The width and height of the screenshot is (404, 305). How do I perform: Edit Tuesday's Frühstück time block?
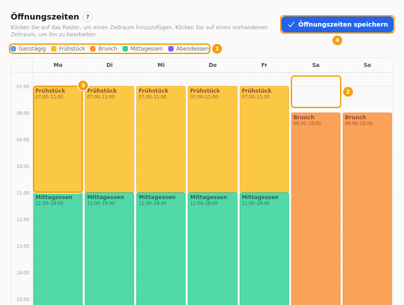pyautogui.click(x=110, y=139)
